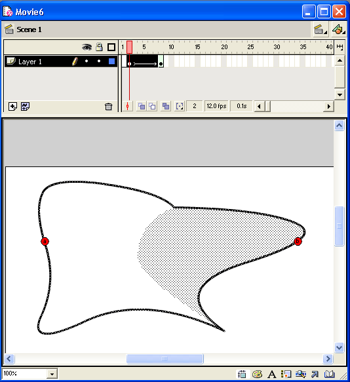Image resolution: width=350 pixels, height=382 pixels.
Task: Open the Edit Scene dropdown
Action: tap(320, 29)
